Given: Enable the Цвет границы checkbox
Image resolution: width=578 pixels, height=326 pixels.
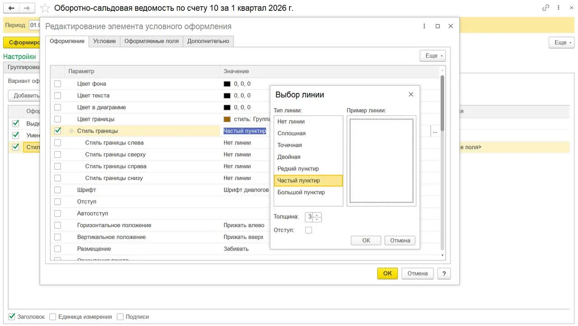Looking at the screenshot, I should pos(57,119).
